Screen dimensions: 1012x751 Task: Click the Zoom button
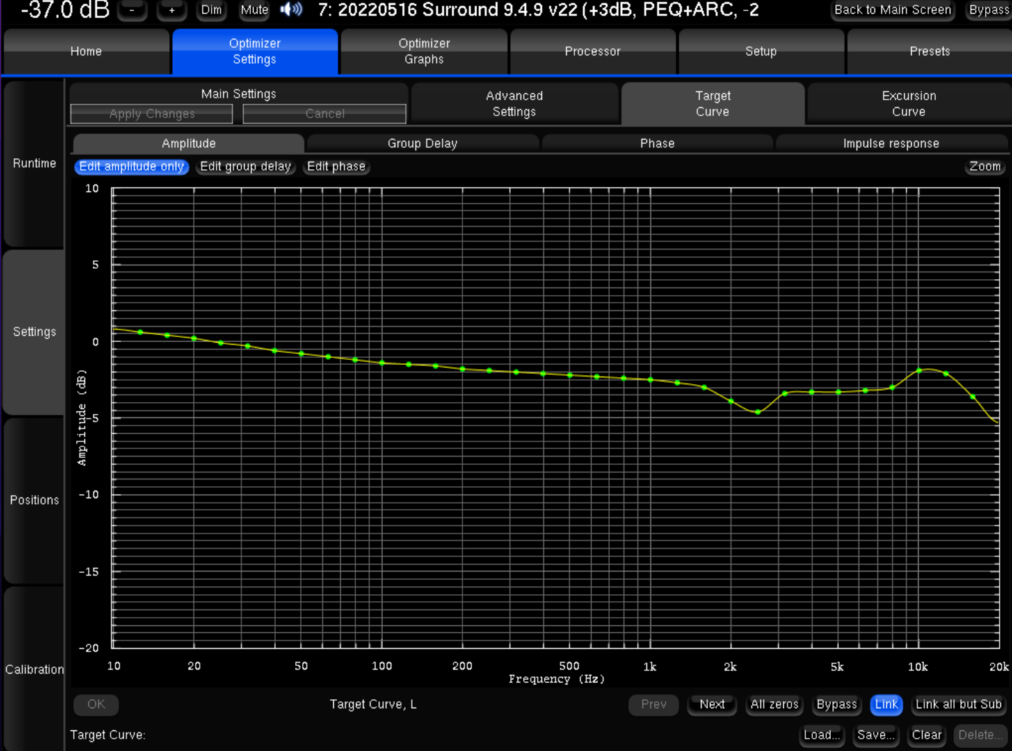tap(985, 167)
